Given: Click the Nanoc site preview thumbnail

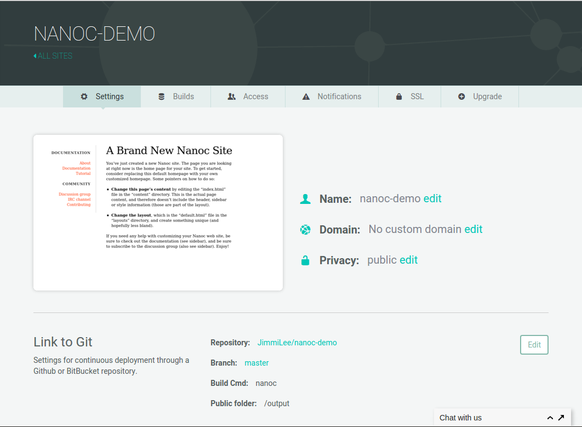Looking at the screenshot, I should tap(158, 213).
